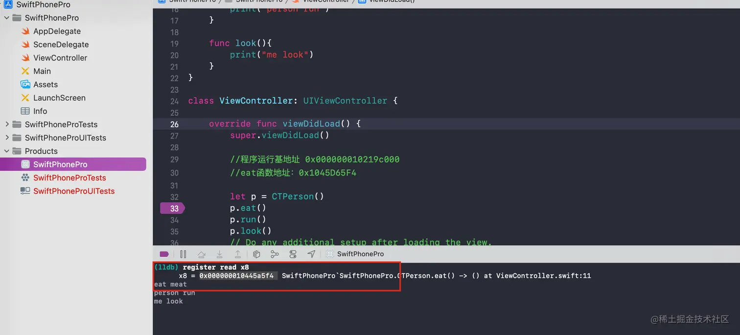Deactivate breakpoints with the purple breakpoint button

point(164,254)
